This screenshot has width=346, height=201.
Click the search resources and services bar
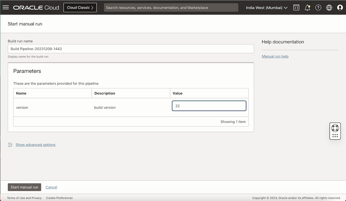171,7
